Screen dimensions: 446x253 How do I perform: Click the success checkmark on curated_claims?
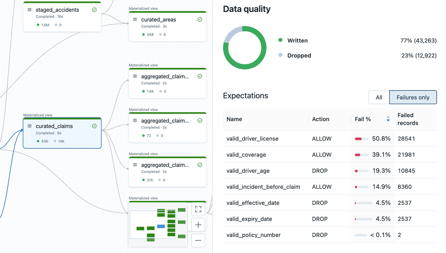94,126
